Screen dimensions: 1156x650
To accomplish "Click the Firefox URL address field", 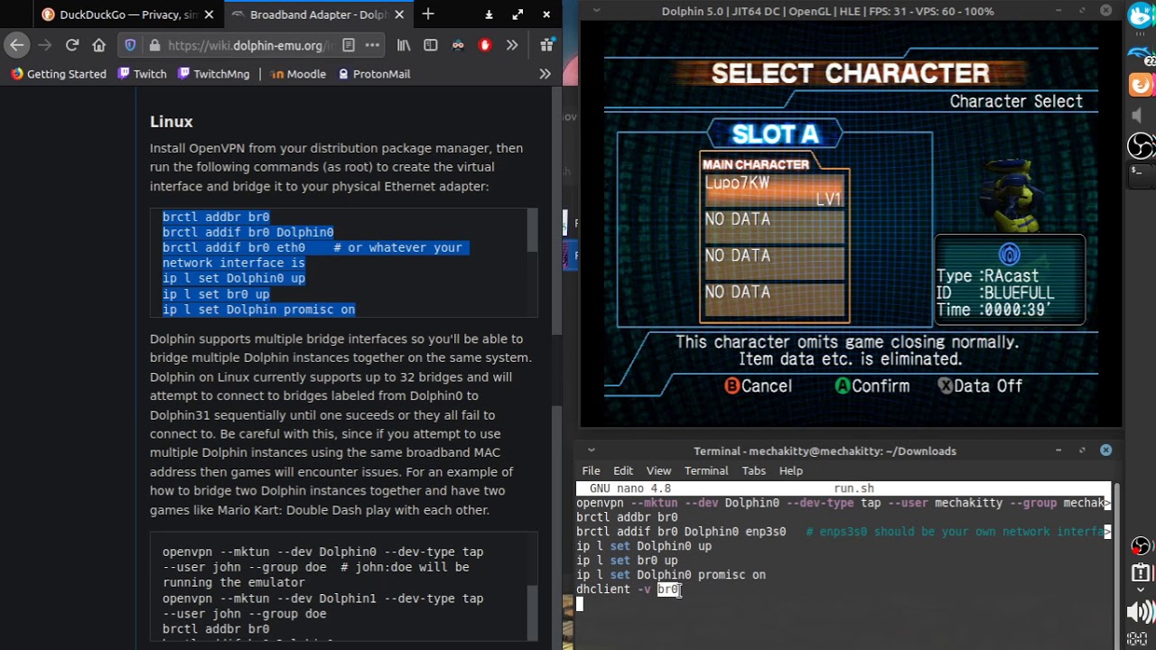I will [x=250, y=45].
